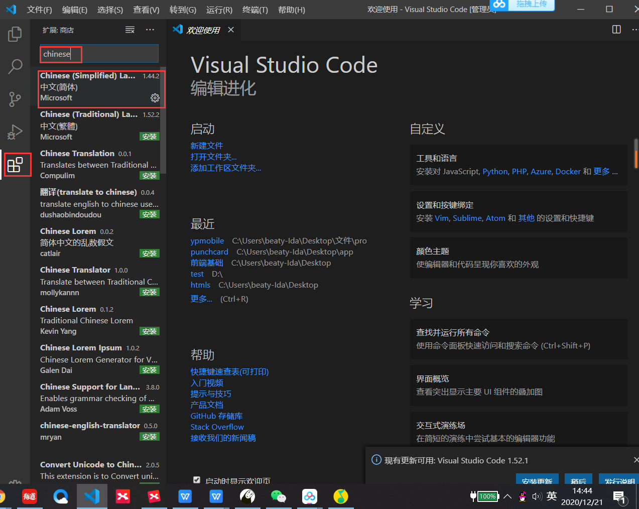Close the 欢迎使用 tab
Image resolution: width=639 pixels, height=509 pixels.
231,30
